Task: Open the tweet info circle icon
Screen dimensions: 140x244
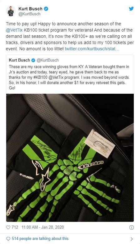Action: point(132,227)
